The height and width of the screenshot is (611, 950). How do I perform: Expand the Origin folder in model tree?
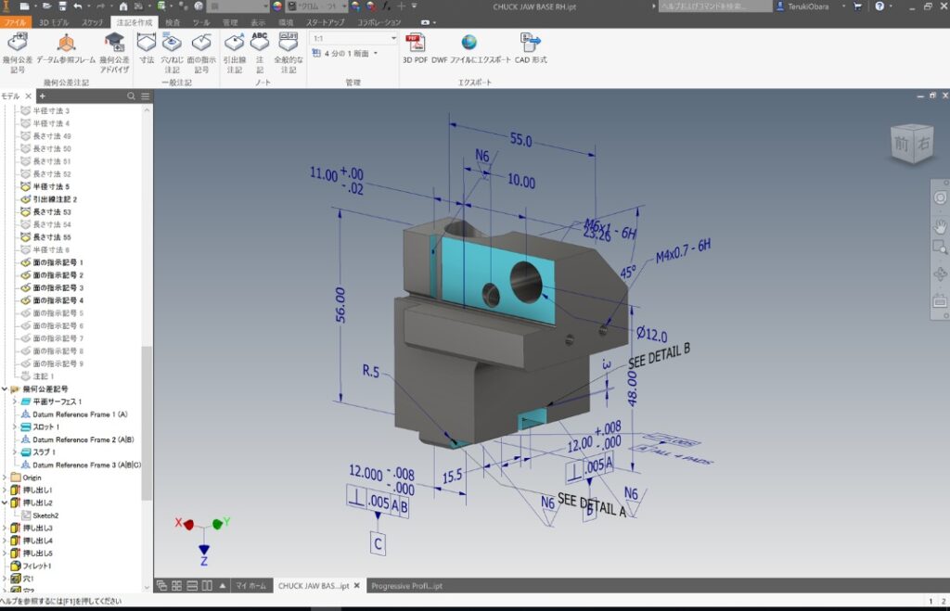[6, 477]
